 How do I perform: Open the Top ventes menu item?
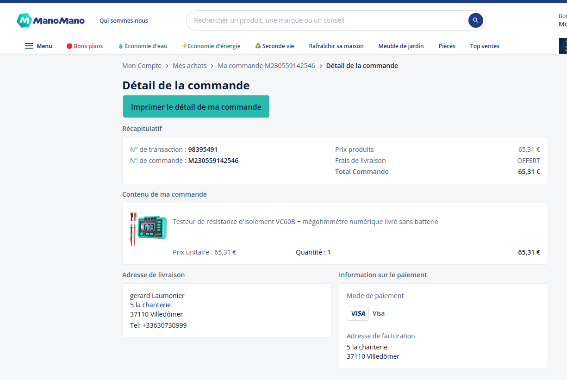(485, 46)
